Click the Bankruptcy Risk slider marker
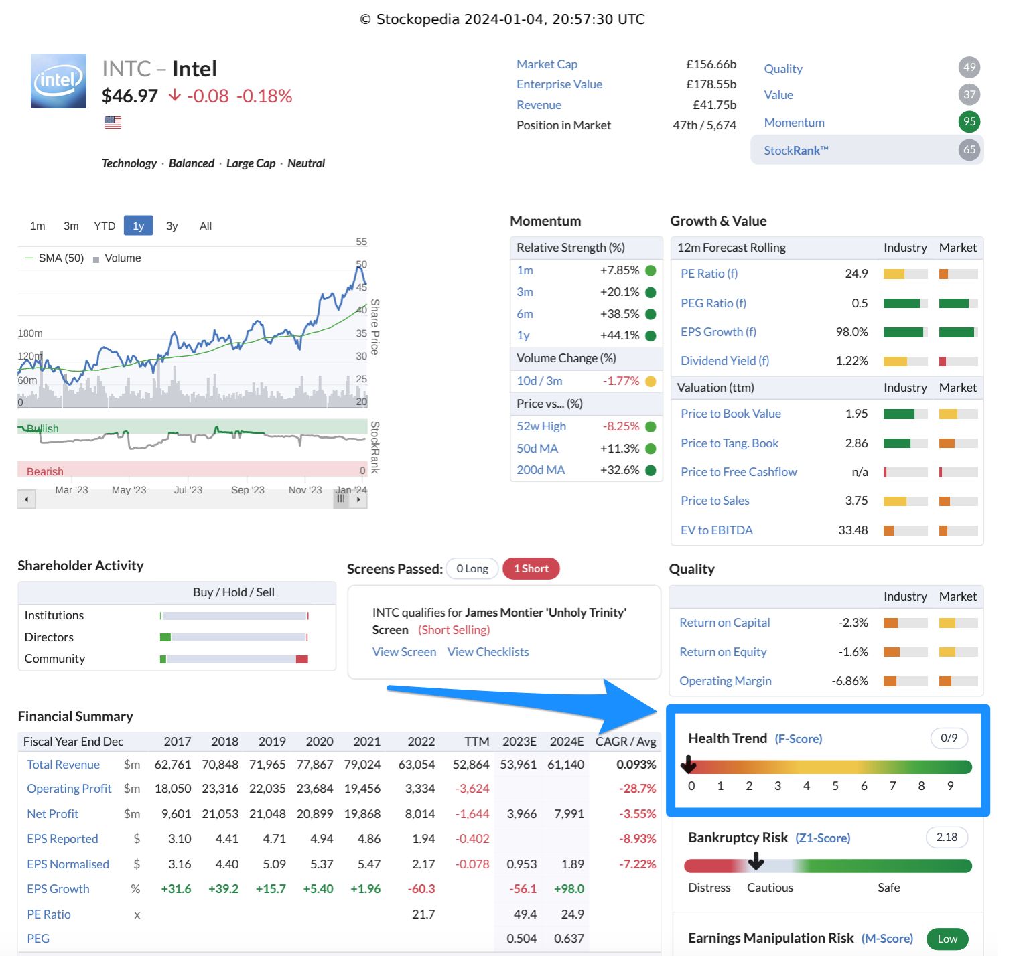 (x=756, y=861)
